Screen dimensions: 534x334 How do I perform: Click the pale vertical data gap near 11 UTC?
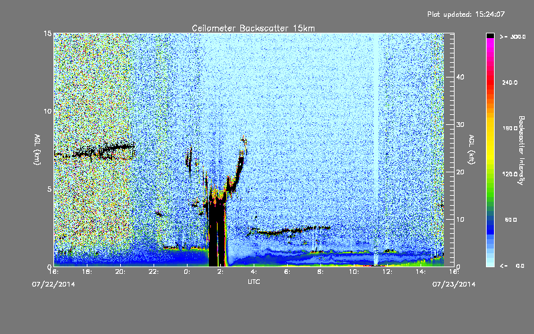pos(376,149)
